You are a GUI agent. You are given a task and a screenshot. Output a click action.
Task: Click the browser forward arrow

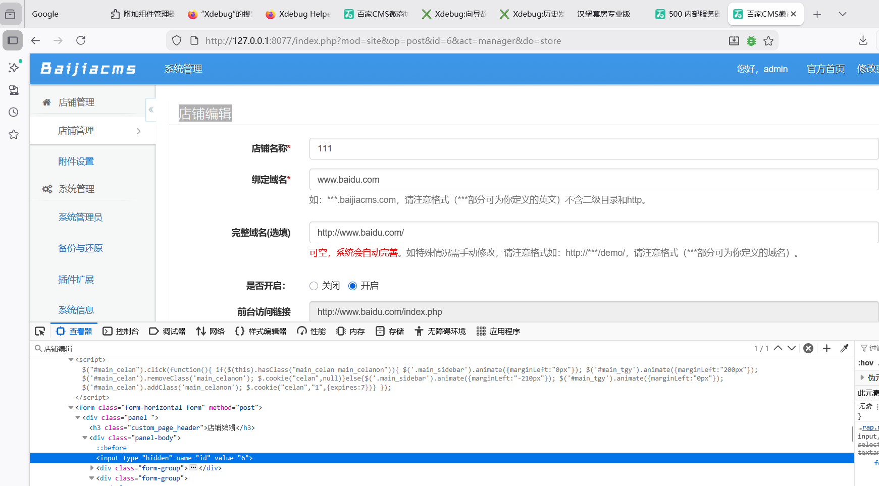coord(58,40)
